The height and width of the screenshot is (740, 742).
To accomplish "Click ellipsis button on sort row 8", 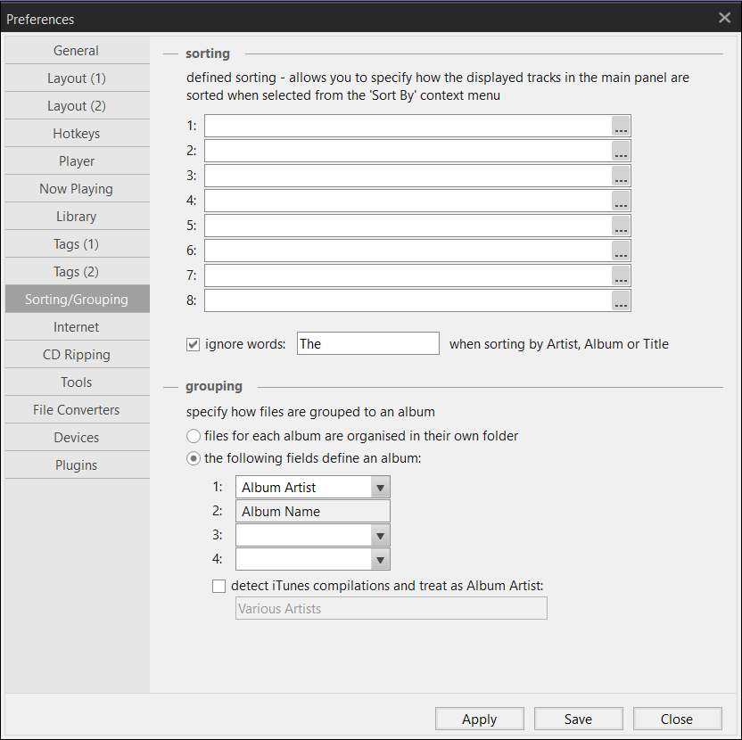I will click(621, 300).
